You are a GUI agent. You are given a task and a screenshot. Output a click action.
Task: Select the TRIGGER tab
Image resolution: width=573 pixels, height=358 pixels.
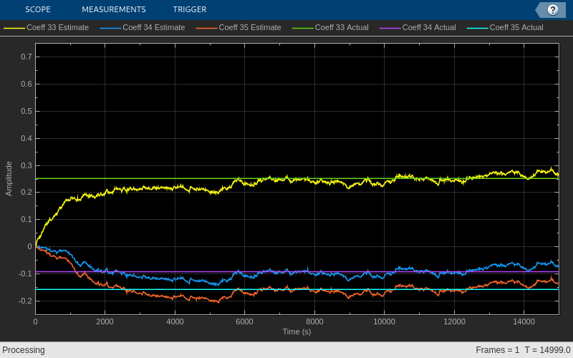(x=190, y=9)
